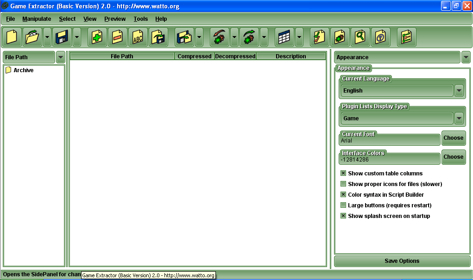Viewport: 473px width, 280px height.
Task: Click the Decompressed column header
Action: tap(235, 56)
